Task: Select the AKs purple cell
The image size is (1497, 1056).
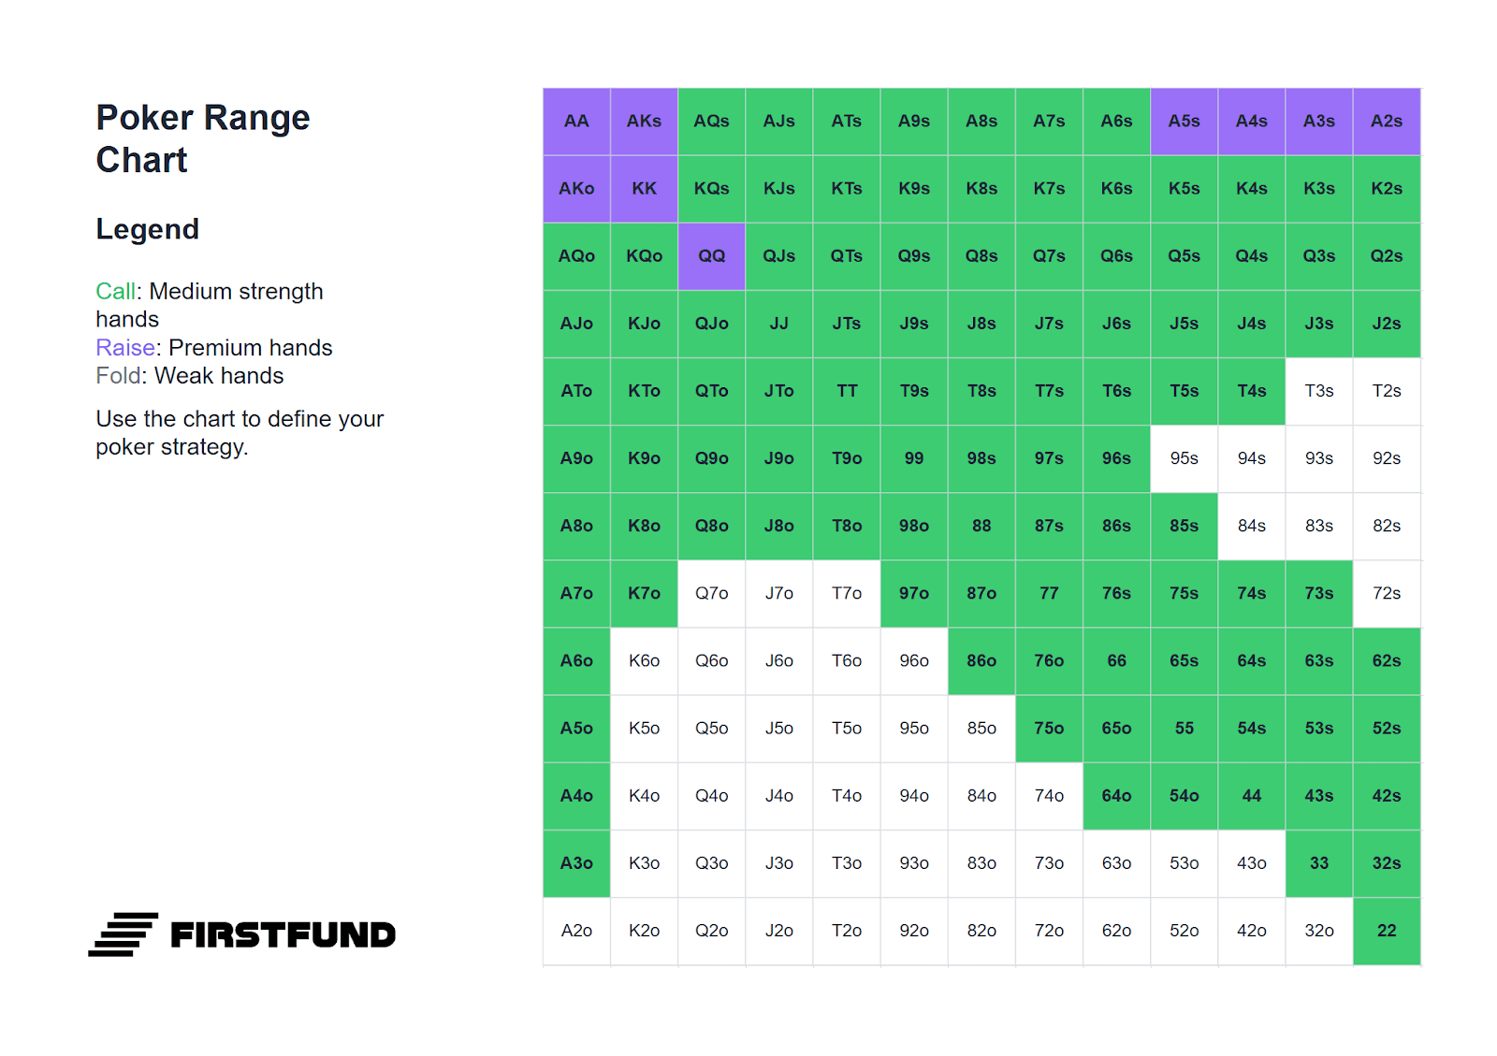Action: (x=644, y=122)
